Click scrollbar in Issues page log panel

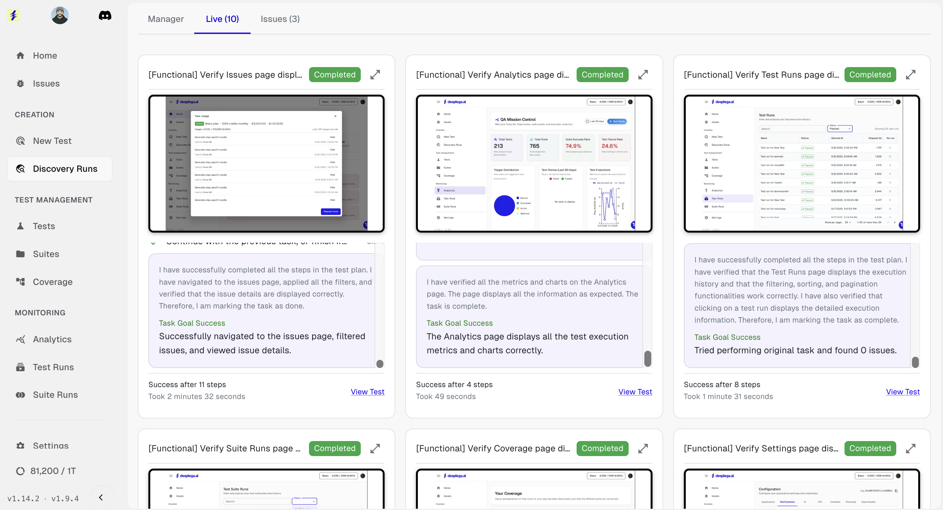380,363
